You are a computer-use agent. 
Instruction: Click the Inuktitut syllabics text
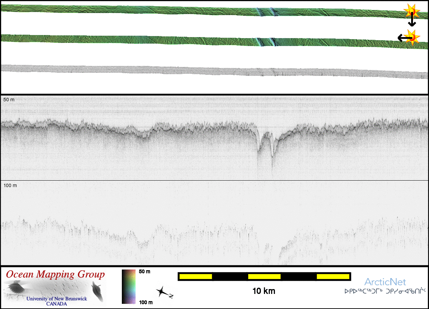385,291
